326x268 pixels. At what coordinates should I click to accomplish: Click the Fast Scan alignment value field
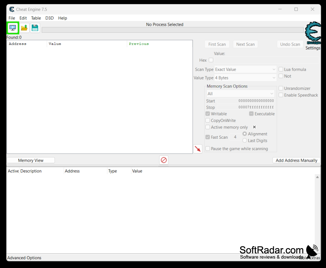pos(235,137)
